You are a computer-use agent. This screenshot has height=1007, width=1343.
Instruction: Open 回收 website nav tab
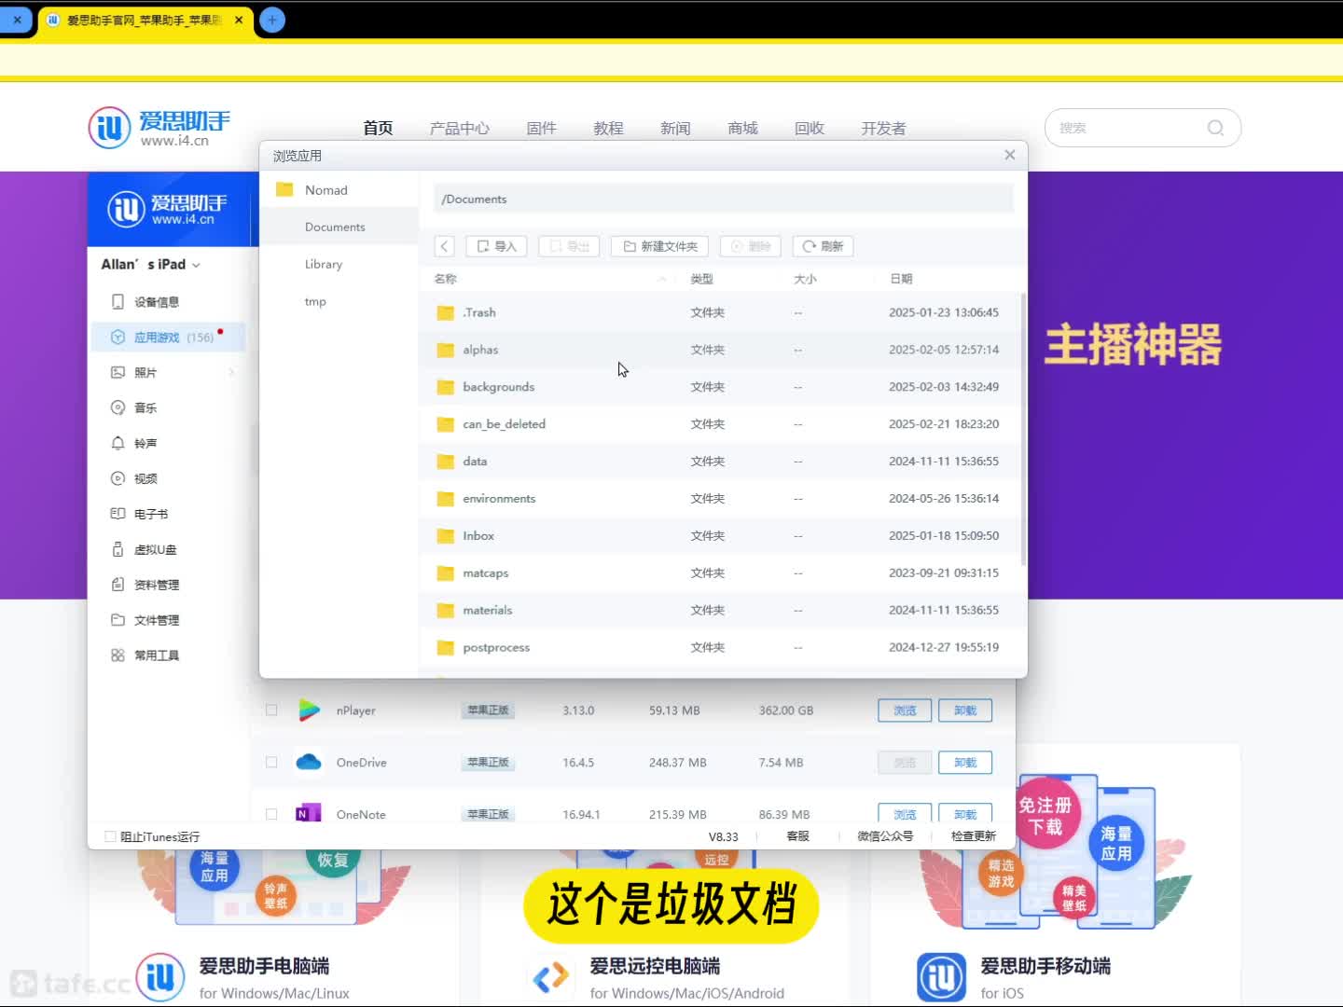(x=810, y=128)
